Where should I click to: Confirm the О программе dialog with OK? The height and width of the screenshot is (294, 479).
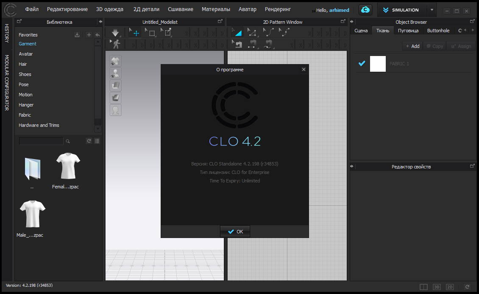point(235,231)
